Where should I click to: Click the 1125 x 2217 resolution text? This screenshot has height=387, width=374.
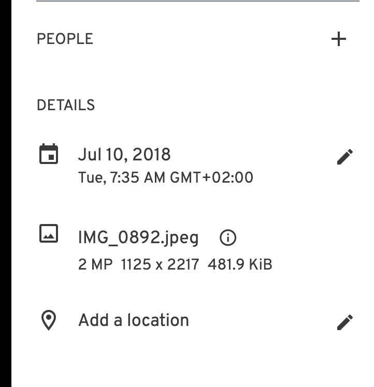pos(160,264)
